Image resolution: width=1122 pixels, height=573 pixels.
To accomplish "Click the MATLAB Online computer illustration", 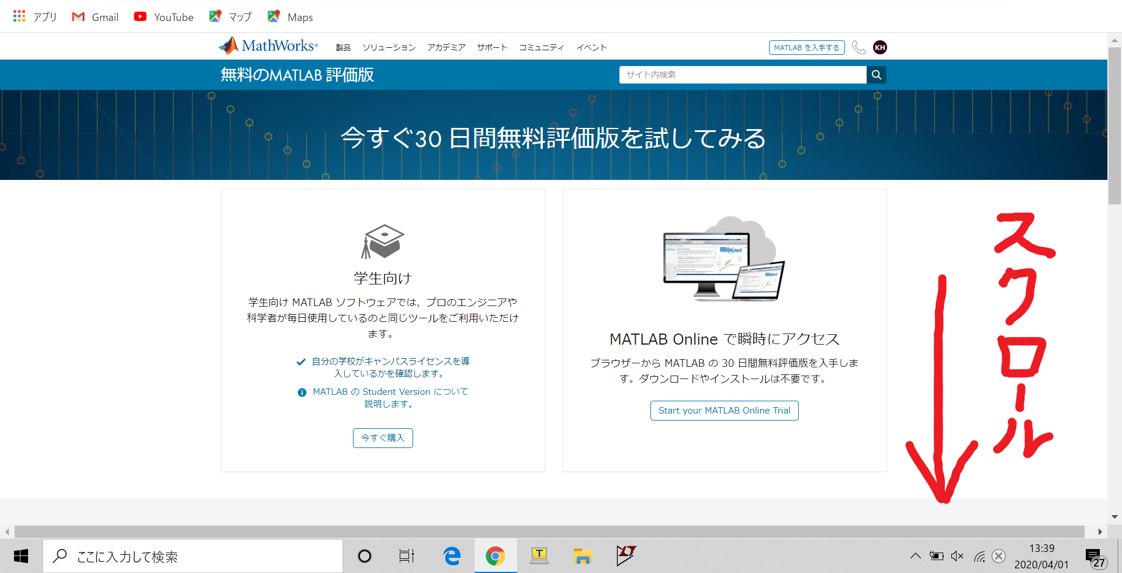I will click(724, 258).
